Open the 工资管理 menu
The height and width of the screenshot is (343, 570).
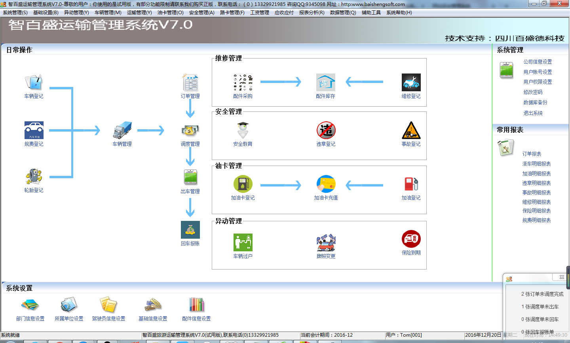(x=260, y=13)
